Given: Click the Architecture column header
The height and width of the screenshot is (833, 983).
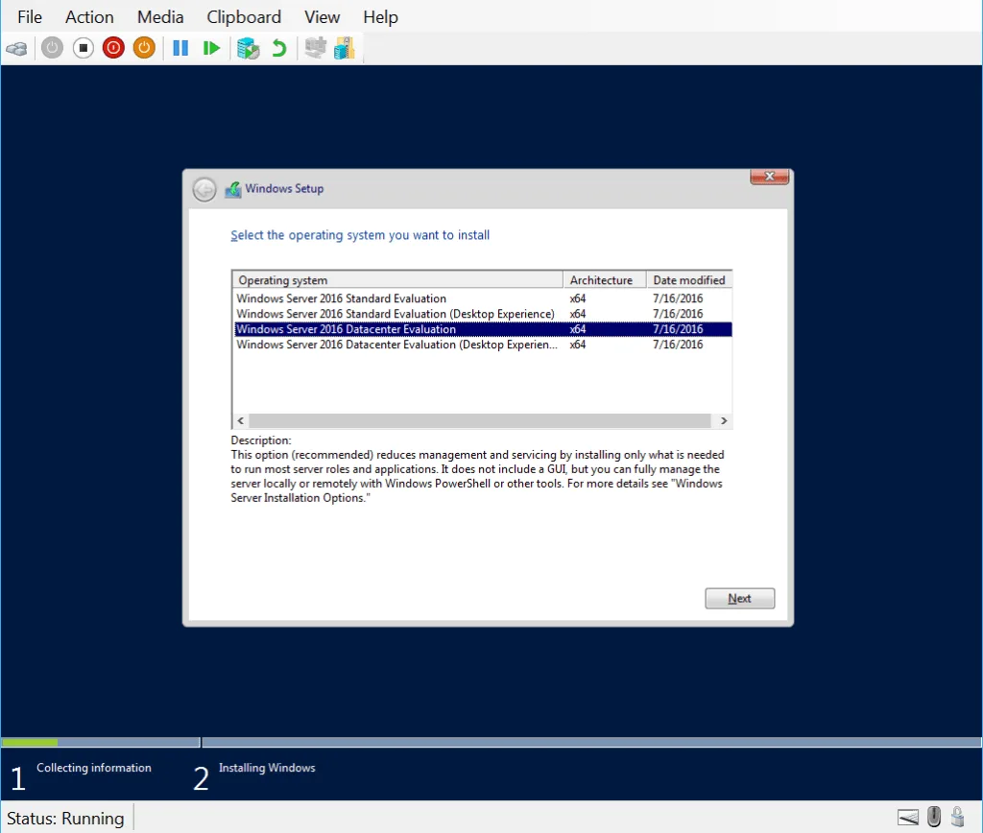Looking at the screenshot, I should pos(605,280).
